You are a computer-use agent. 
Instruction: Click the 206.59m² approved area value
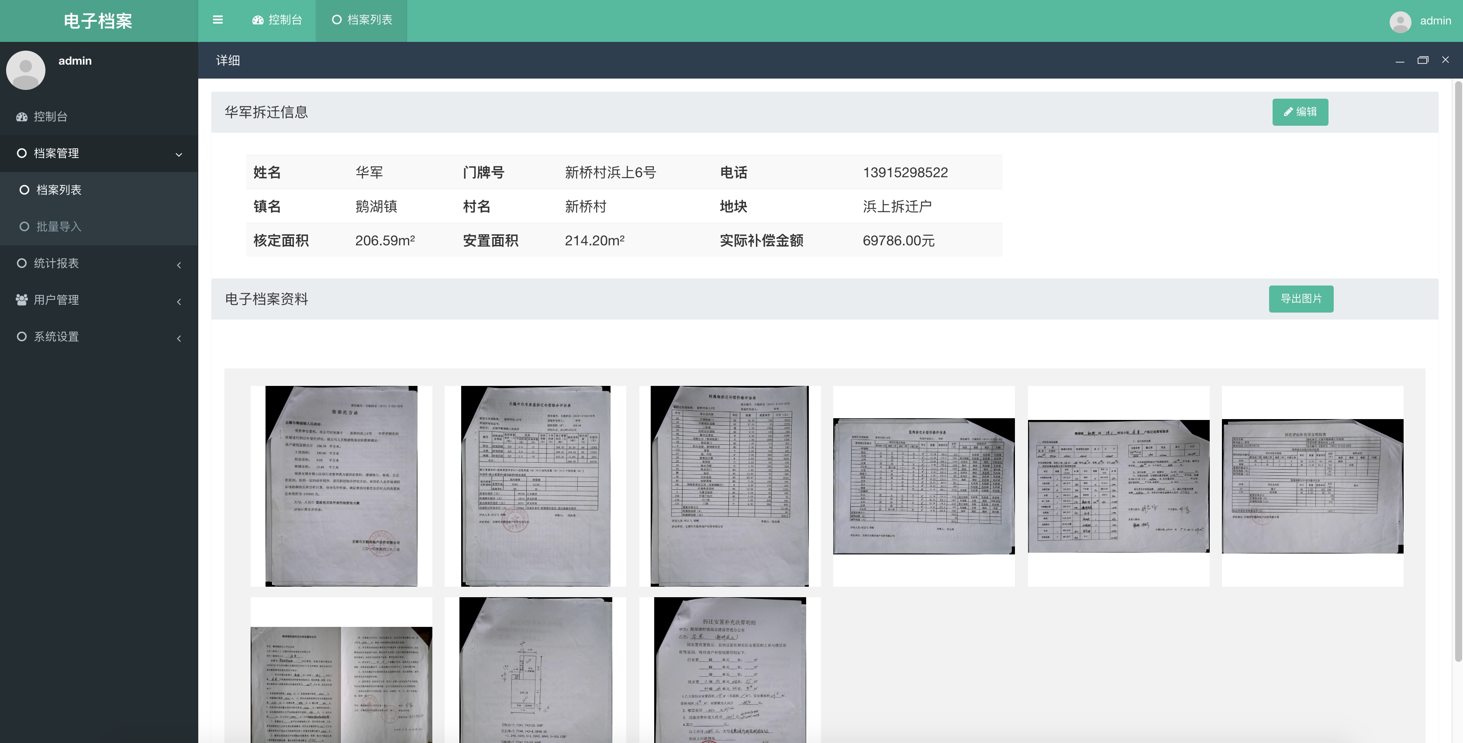(385, 240)
